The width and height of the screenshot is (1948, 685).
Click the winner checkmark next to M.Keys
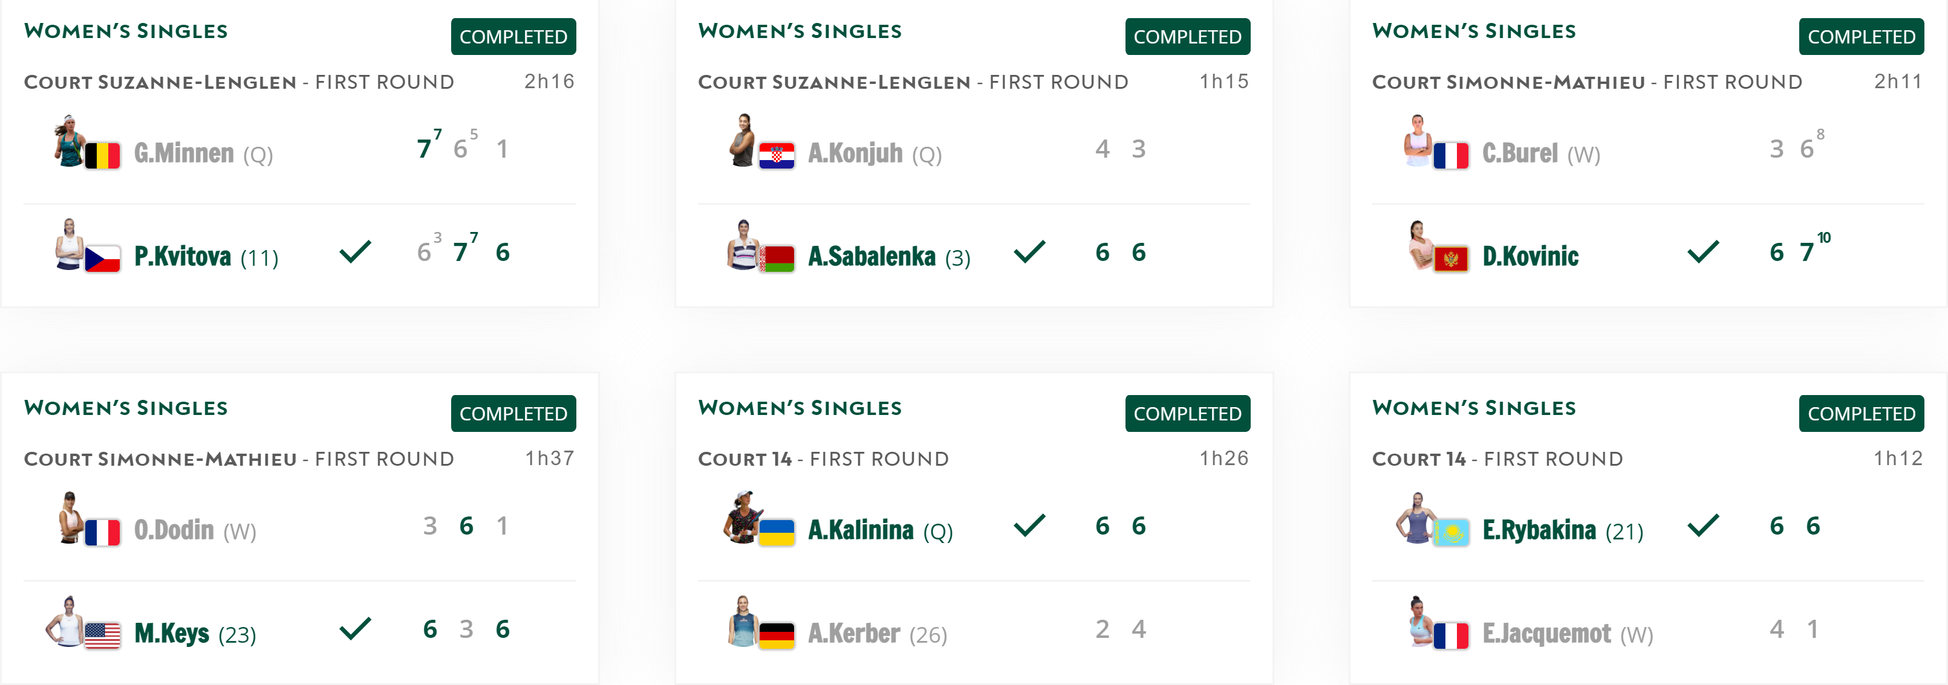354,628
